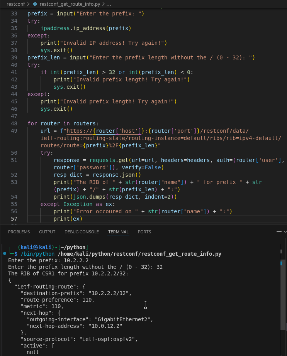The height and width of the screenshot is (356, 287).
Task: Click the blue command status dot in terminal
Action: click(x=5, y=253)
